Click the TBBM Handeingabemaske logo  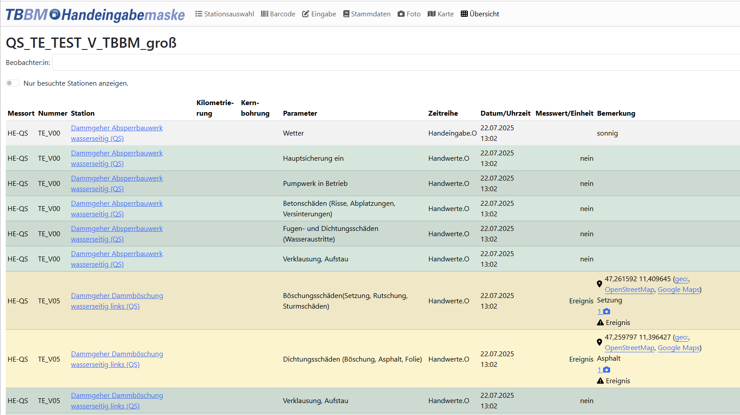95,15
